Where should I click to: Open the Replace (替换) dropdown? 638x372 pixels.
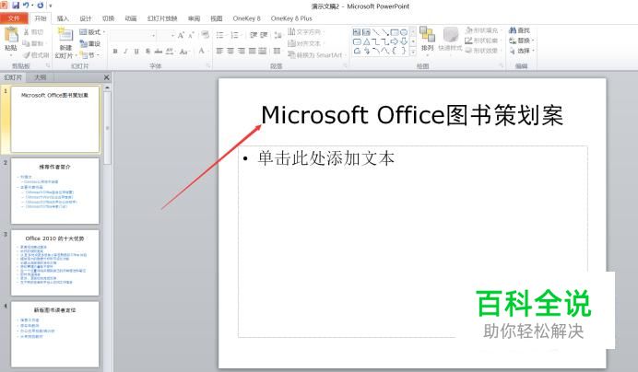click(x=522, y=41)
